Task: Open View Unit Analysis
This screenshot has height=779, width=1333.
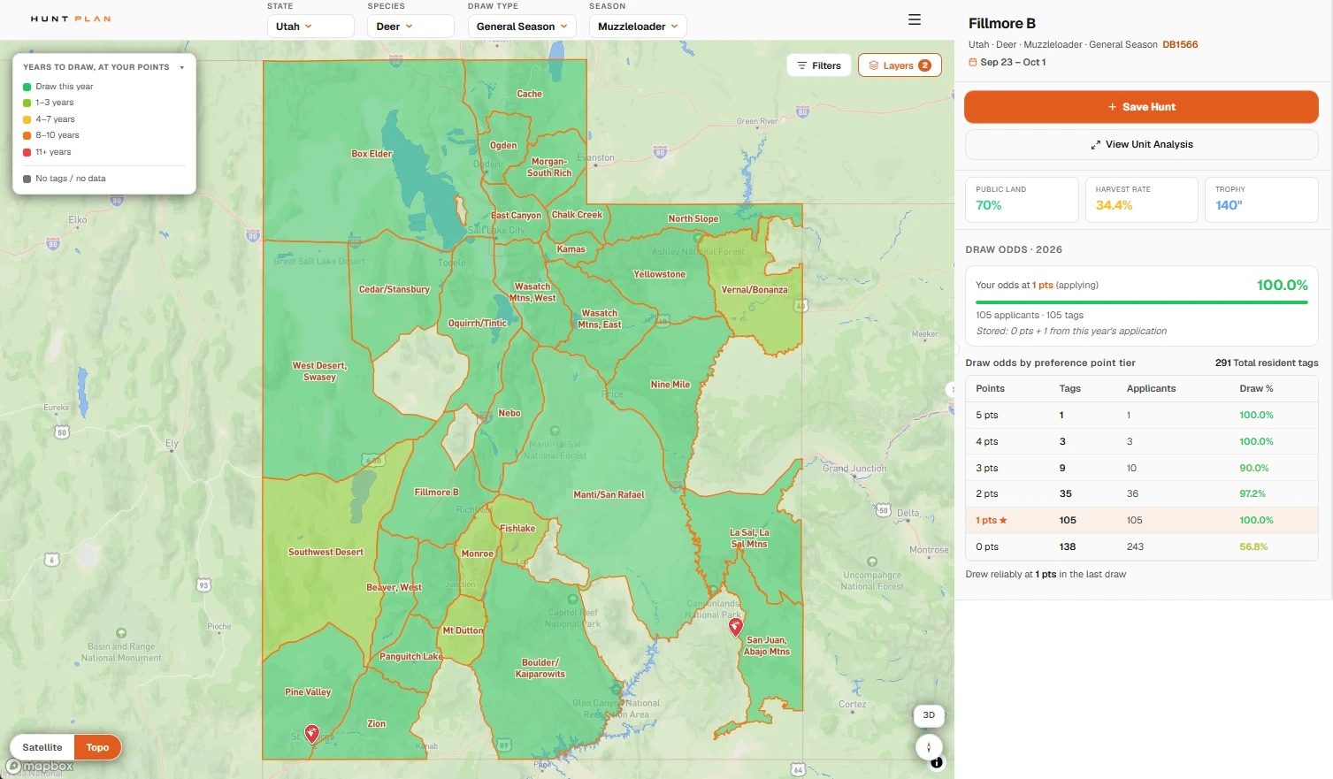Action: (x=1141, y=144)
